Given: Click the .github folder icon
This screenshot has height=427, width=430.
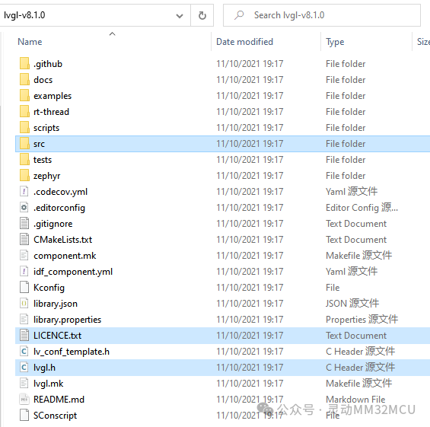Looking at the screenshot, I should pos(24,64).
